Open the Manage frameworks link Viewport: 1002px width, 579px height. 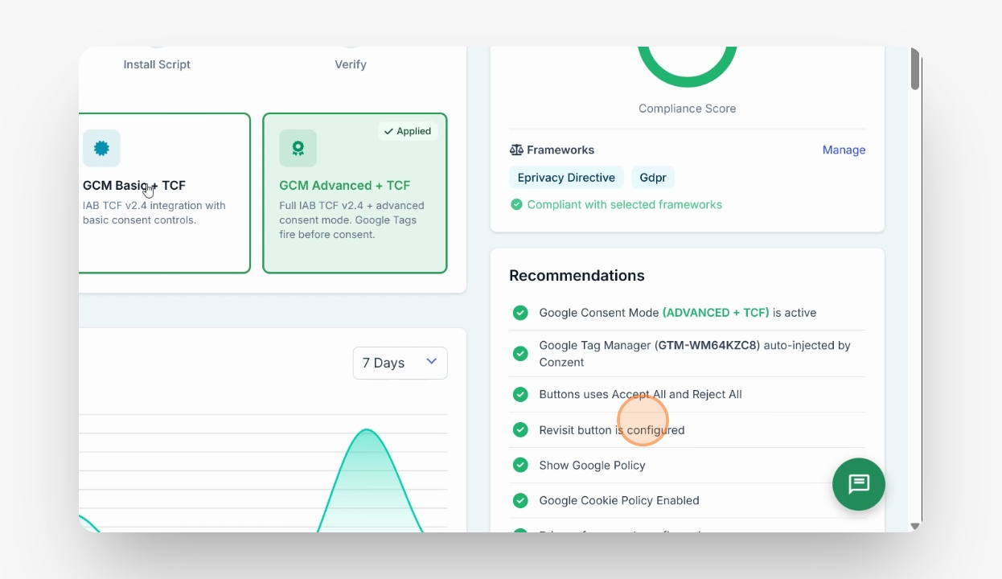844,150
